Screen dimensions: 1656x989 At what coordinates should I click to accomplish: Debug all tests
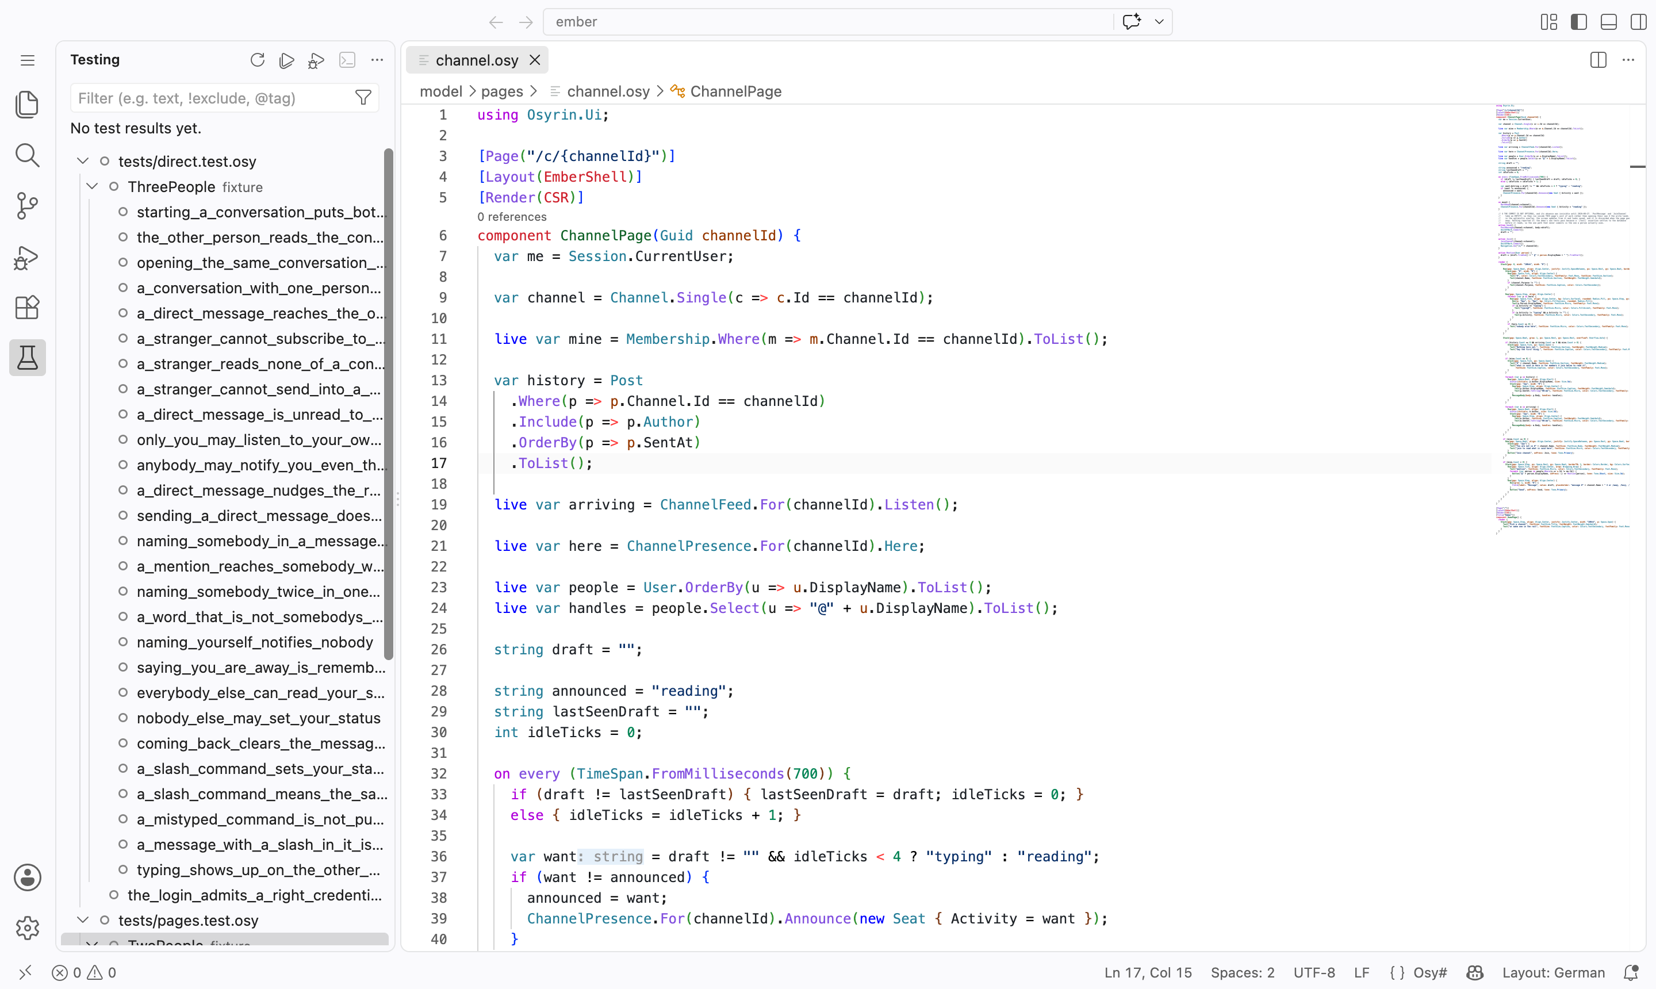click(317, 60)
